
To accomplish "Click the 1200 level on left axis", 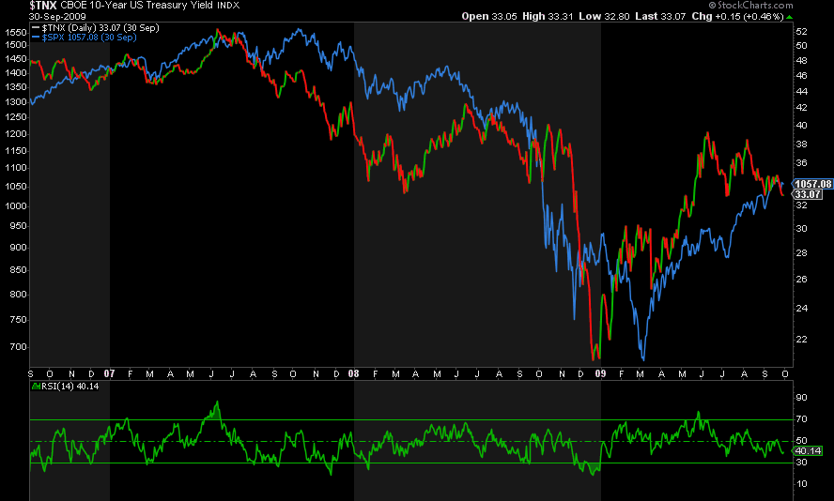I will 16,134.
